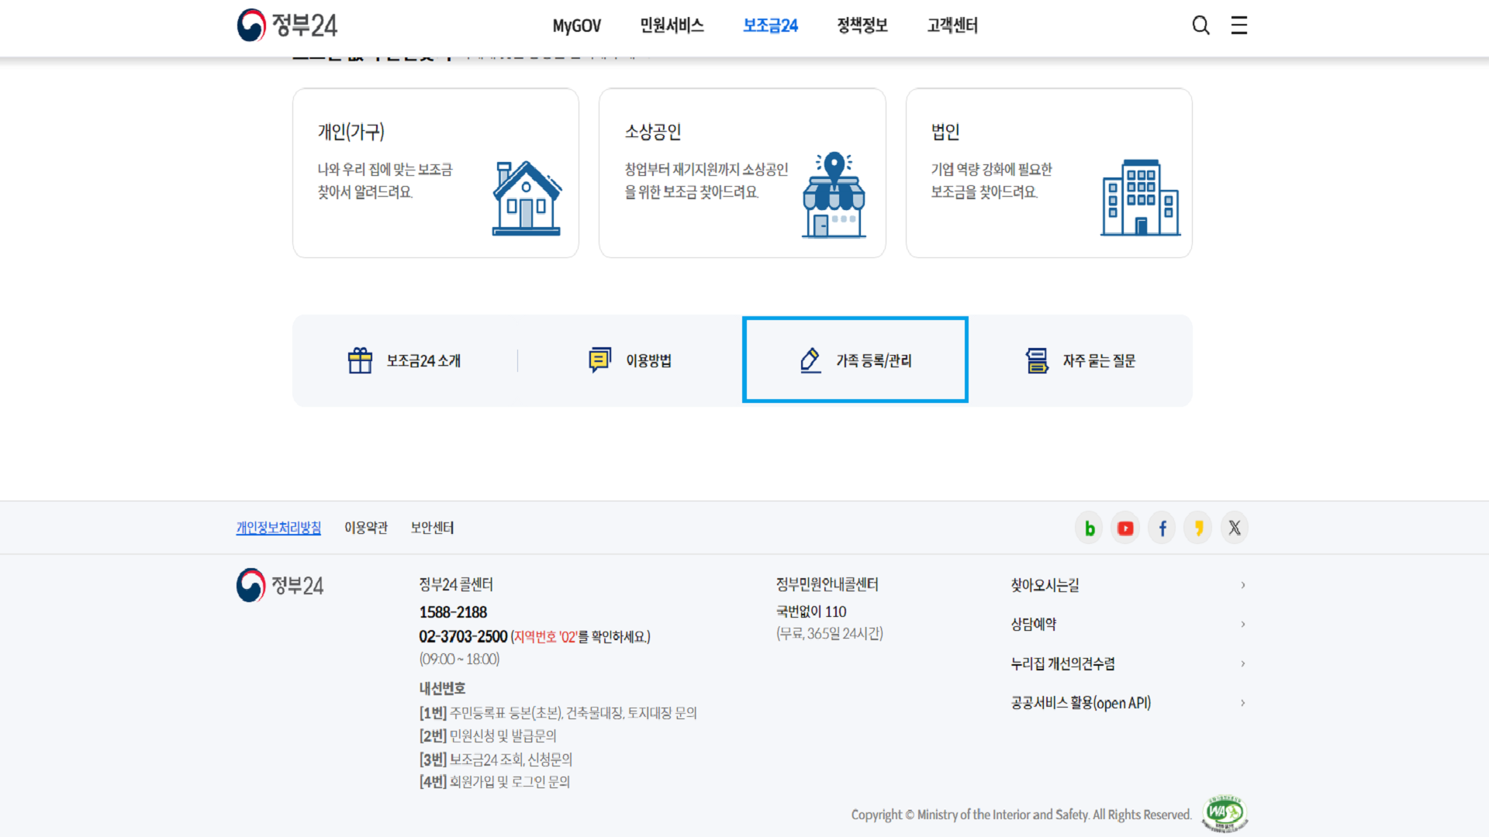Open the KakaoTalk icon in the footer
Screen dimensions: 1489x837
1197,527
